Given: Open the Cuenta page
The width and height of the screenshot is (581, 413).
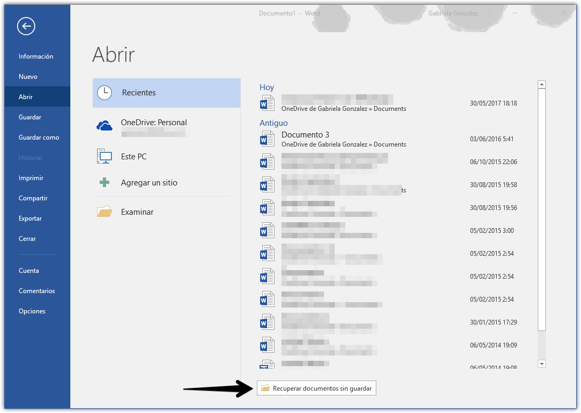Looking at the screenshot, I should pos(29,271).
